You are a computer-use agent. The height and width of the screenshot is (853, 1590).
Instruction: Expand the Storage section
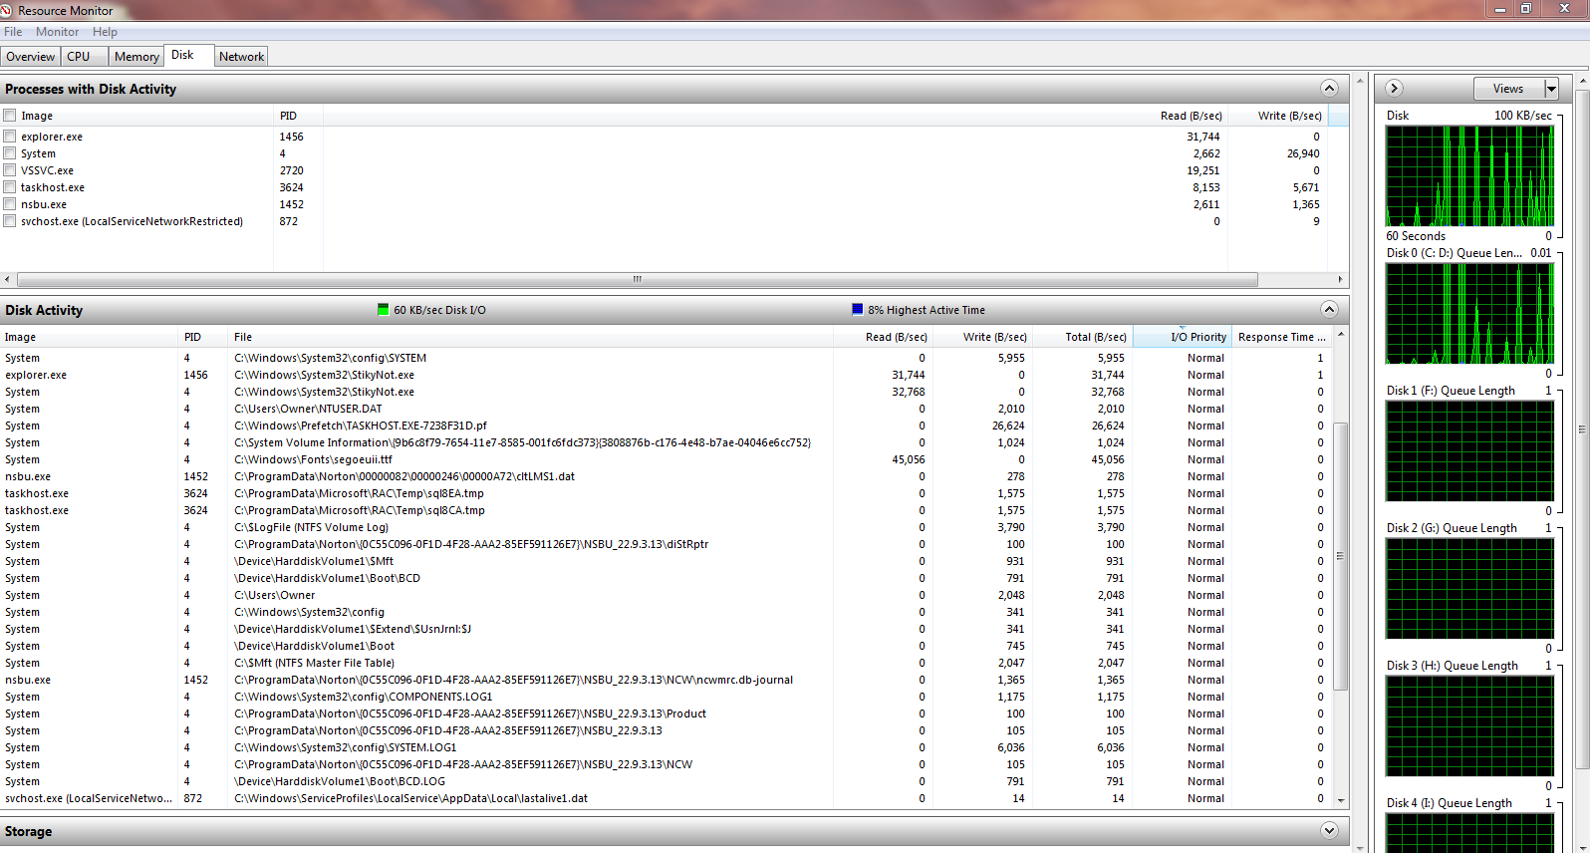[1329, 831]
